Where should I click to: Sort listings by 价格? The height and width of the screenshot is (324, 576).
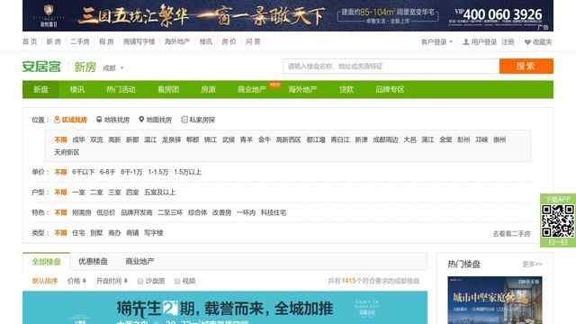click(76, 281)
